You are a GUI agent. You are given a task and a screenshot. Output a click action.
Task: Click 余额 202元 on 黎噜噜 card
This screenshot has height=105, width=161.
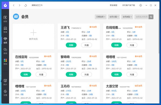66,61
